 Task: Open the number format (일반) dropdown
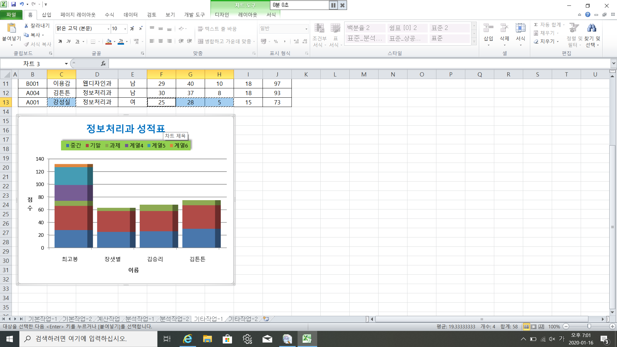click(x=306, y=29)
